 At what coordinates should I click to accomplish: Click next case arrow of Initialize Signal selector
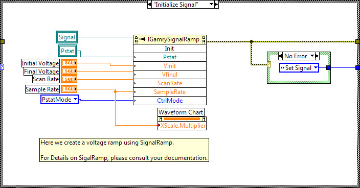216,5
